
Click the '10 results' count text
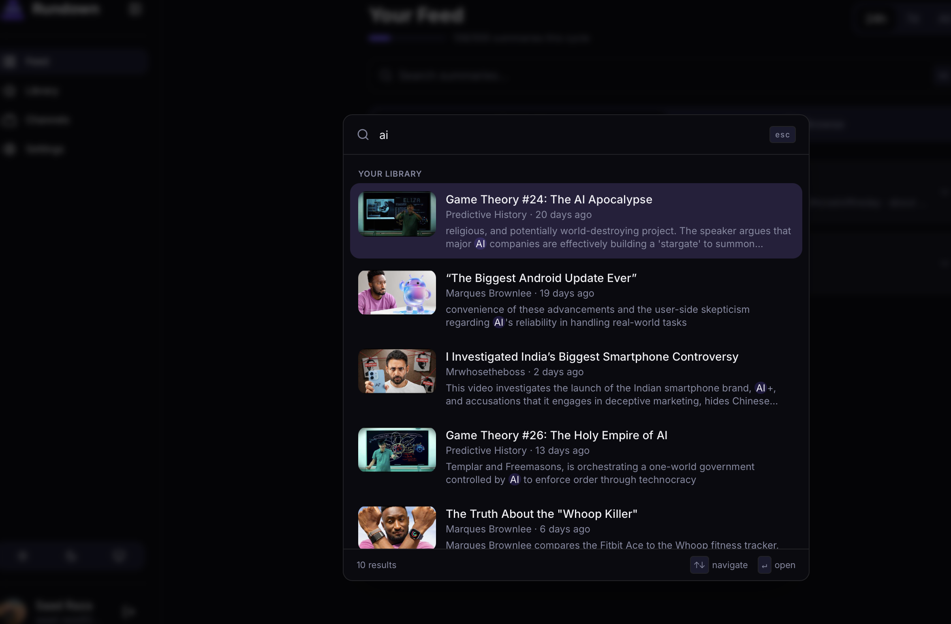click(376, 565)
